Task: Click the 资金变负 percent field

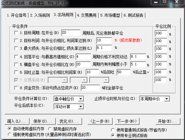Action: [x=90, y=88]
